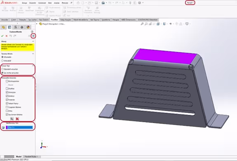Click the Apply Scene icon

pos(181,24)
